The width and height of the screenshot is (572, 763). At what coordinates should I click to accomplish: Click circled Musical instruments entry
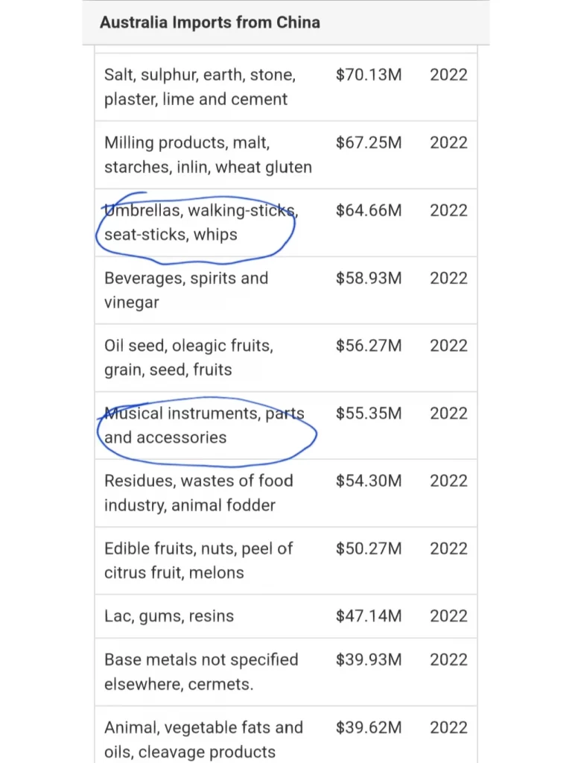pos(204,425)
